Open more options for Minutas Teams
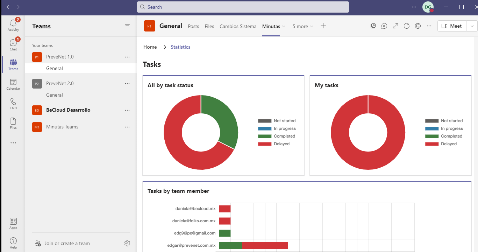 pyautogui.click(x=127, y=127)
